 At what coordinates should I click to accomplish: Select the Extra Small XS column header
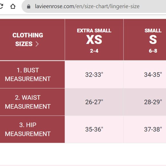(x=94, y=39)
